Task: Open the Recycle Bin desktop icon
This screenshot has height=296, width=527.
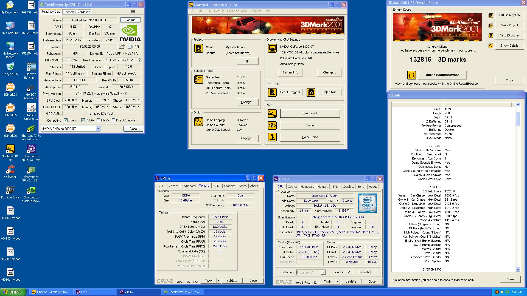Action: coord(10,69)
